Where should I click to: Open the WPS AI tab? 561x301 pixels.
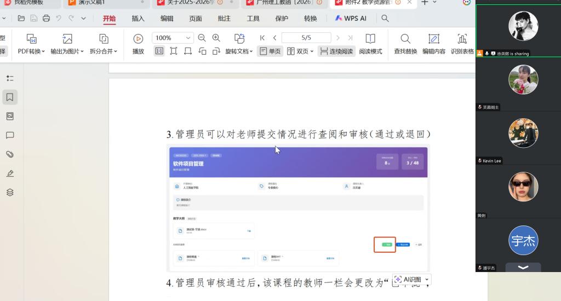tap(351, 18)
